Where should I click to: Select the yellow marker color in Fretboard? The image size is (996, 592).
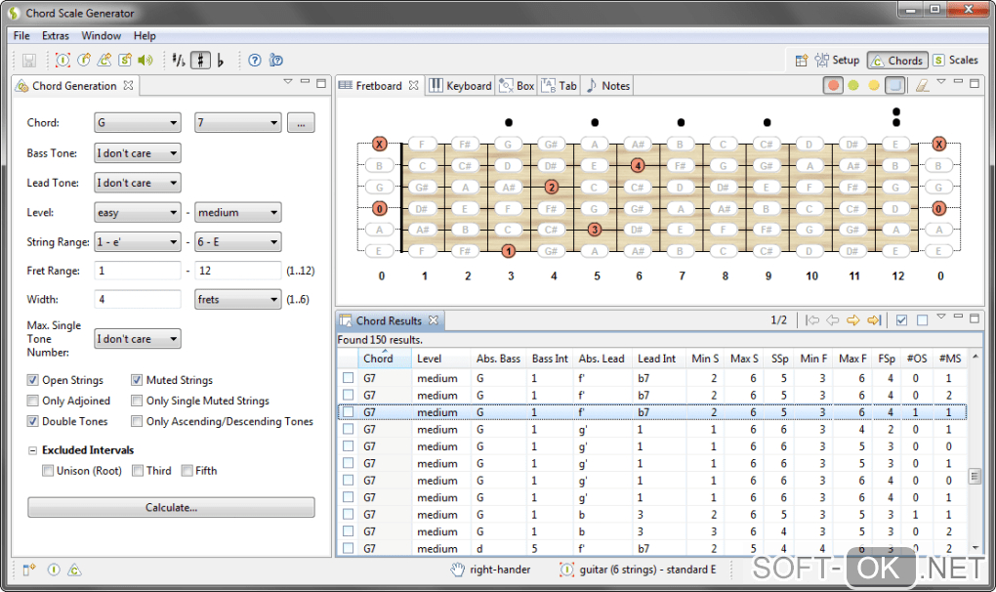click(x=874, y=85)
